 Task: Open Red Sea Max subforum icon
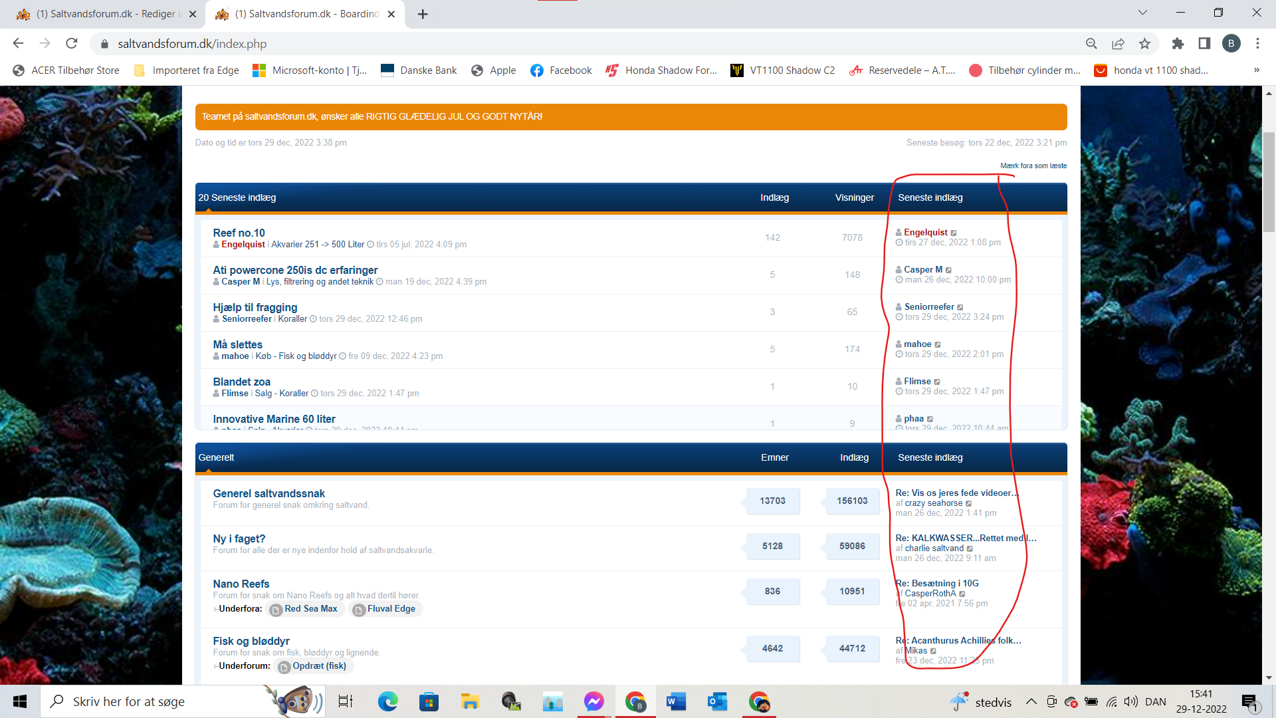pyautogui.click(x=276, y=610)
